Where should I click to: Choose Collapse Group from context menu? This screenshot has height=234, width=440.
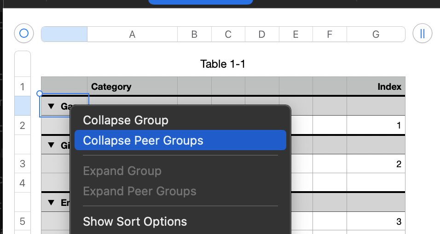tap(126, 120)
